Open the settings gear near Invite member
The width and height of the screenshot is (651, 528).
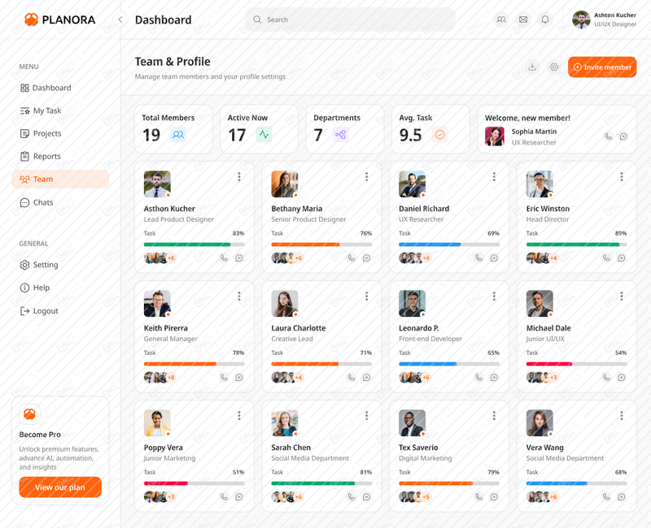[x=554, y=67]
